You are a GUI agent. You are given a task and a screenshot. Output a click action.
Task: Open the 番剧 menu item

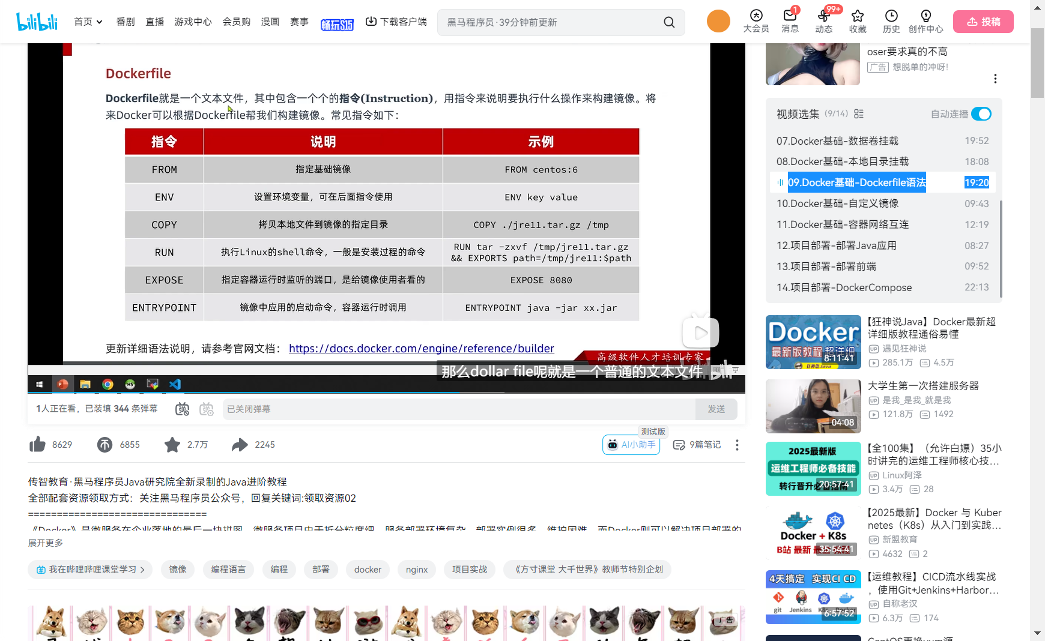coord(125,22)
